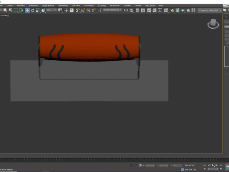Click Render in the Cloud icon
This screenshot has height=172, width=229.
tap(188, 11)
